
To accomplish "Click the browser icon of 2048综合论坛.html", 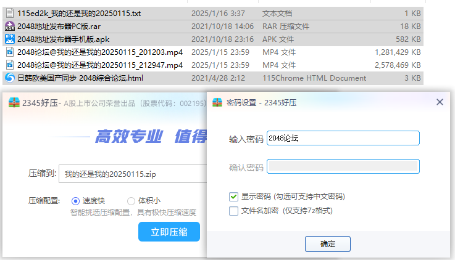I will click(x=10, y=78).
